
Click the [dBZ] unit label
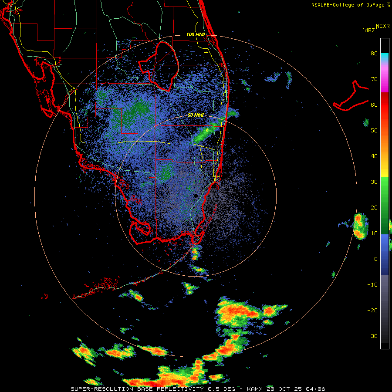click(370, 30)
